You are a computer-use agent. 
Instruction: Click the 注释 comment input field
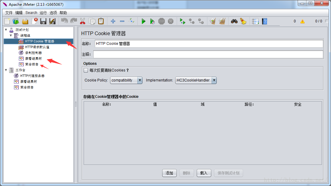tap(208, 55)
